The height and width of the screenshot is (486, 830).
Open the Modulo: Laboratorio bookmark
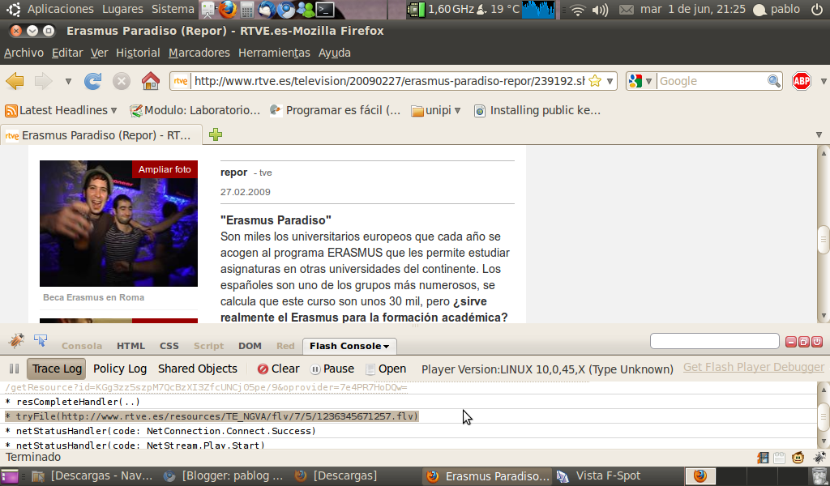point(195,110)
